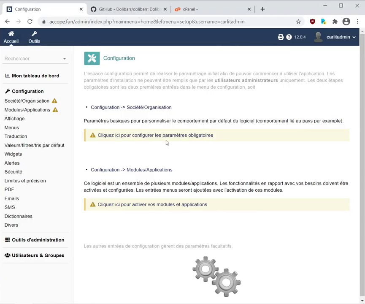Screen dimensions: 365x304
Task: Click 'Cliquez ici pour configurer les paramètres obligatoires'
Action: 155,135
